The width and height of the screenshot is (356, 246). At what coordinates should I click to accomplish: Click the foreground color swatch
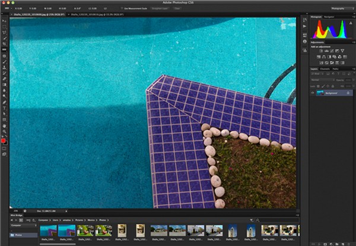[3, 140]
